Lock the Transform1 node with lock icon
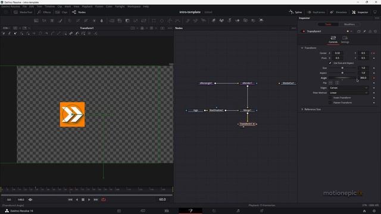This screenshot has width=381, height=214. coord(370,32)
